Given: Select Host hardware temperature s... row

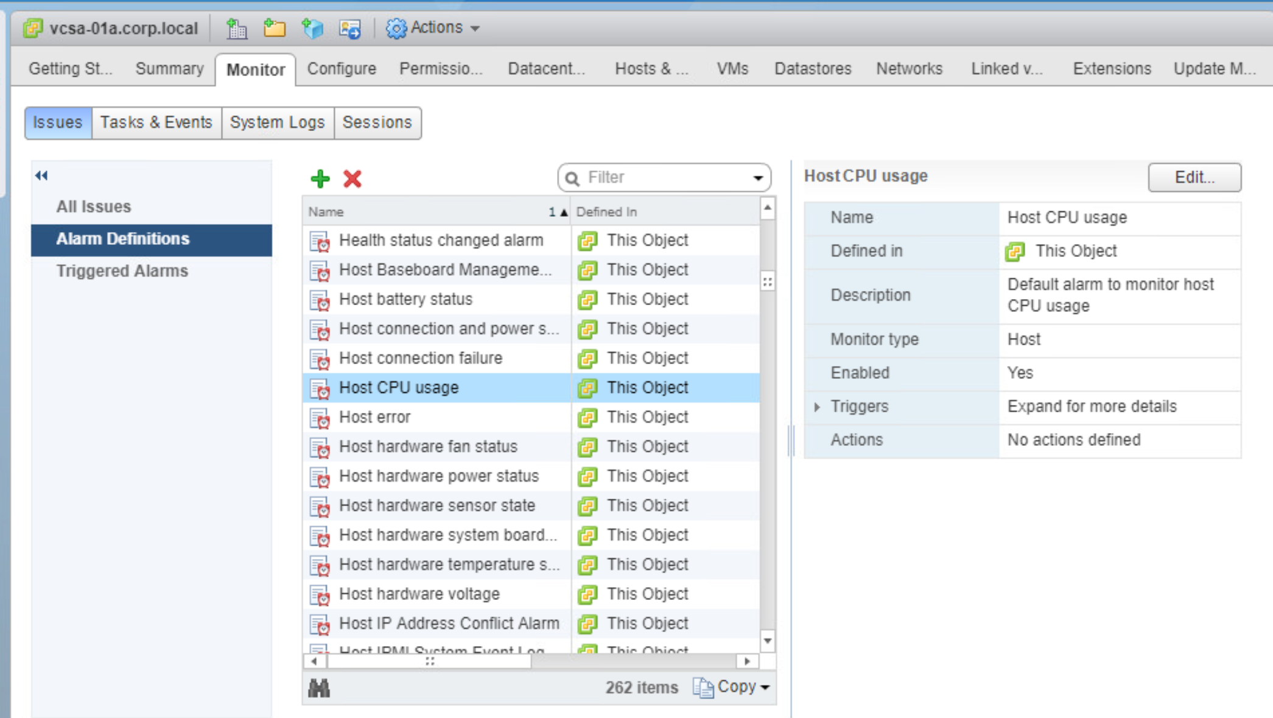Looking at the screenshot, I should (x=531, y=565).
